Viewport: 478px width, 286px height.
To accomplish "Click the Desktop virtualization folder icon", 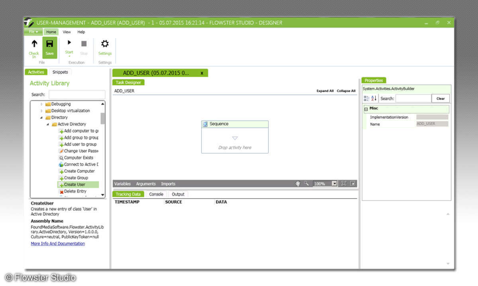I will pyautogui.click(x=48, y=111).
